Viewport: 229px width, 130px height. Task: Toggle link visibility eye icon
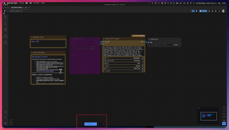[x=224, y=120]
